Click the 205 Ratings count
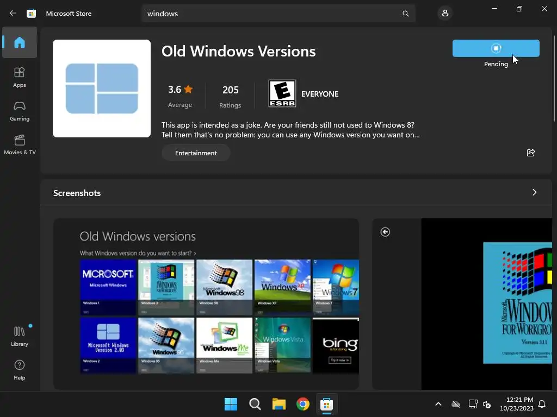 coord(230,96)
